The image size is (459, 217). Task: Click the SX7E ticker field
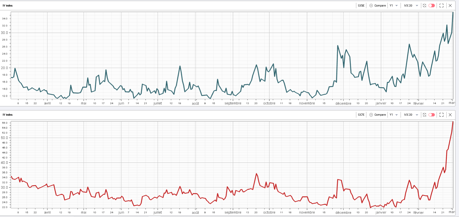361,115
